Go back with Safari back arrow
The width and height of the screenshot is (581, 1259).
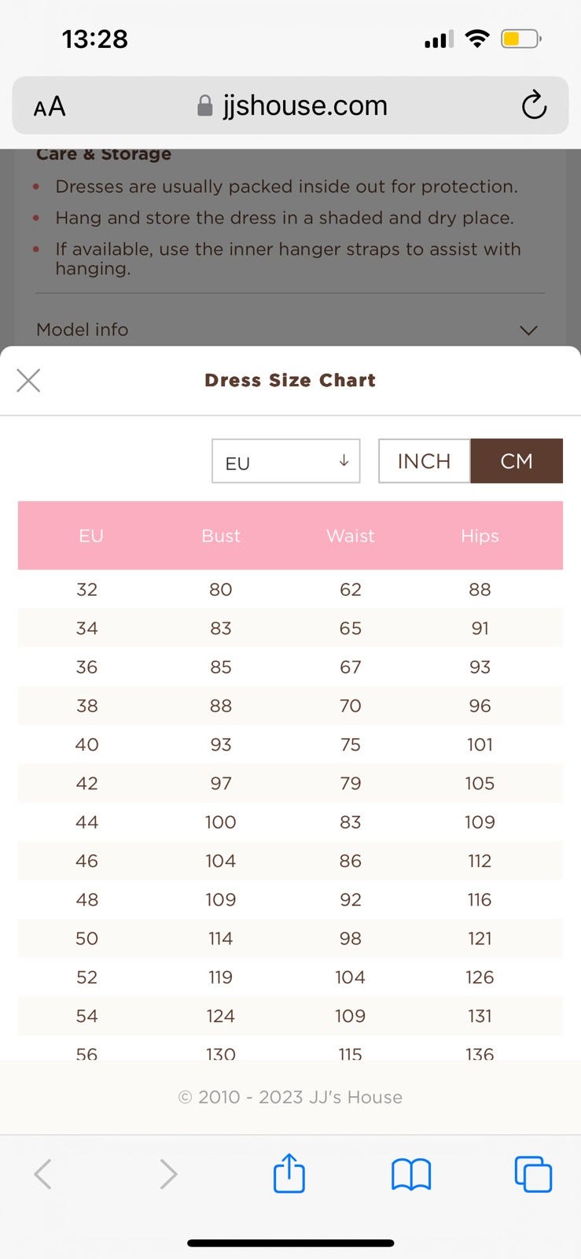click(43, 1174)
